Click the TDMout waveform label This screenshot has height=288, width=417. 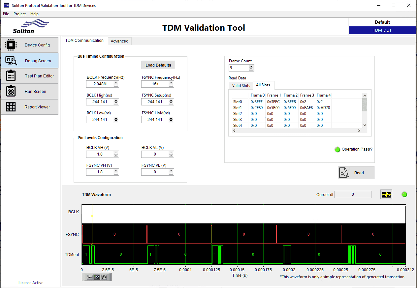click(x=72, y=254)
